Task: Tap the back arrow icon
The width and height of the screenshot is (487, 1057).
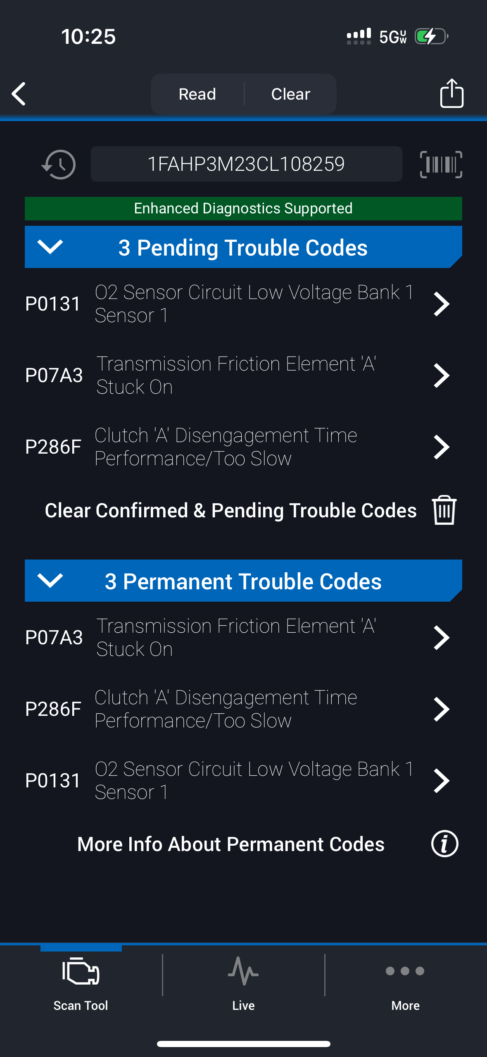Action: 19,94
